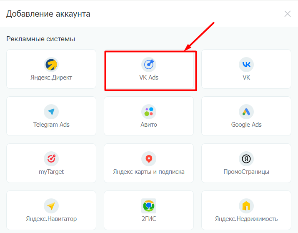Click the Яндекс карты map pin icon
The width and height of the screenshot is (298, 233).
coord(149,159)
